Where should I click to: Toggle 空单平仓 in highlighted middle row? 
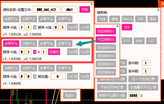tap(64, 43)
